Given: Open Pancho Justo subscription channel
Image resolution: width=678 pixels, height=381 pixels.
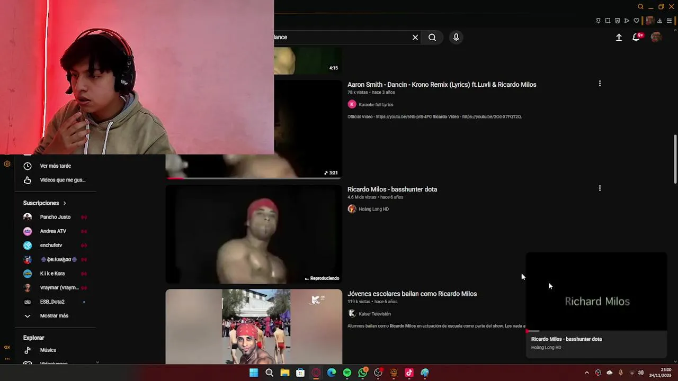Looking at the screenshot, I should pyautogui.click(x=55, y=217).
